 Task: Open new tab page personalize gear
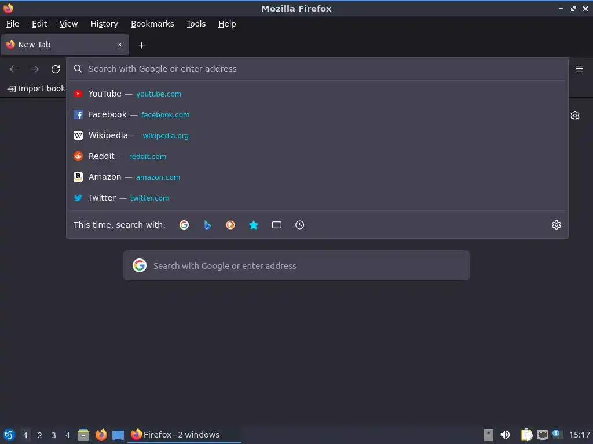(x=575, y=116)
